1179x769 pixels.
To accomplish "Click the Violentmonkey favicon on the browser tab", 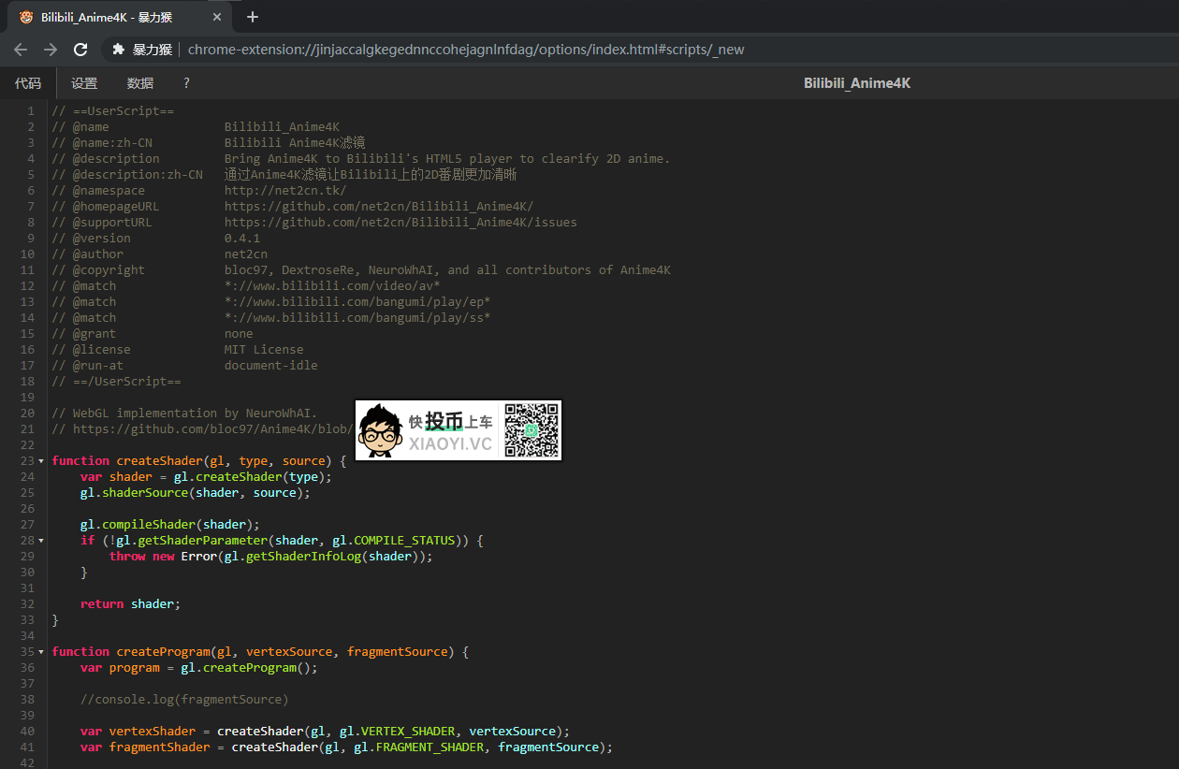I will tap(26, 17).
